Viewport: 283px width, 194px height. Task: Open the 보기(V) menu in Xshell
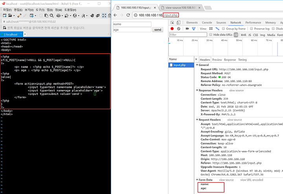(x=29, y=10)
